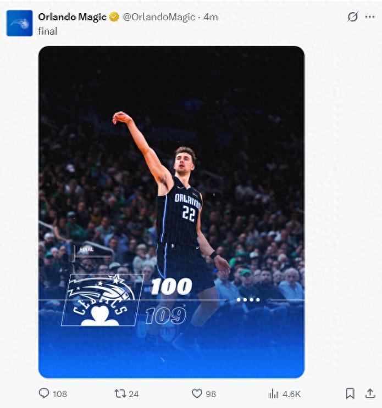Open the @OrlandoMagic handle link
This screenshot has width=382, height=408.
pyautogui.click(x=159, y=17)
